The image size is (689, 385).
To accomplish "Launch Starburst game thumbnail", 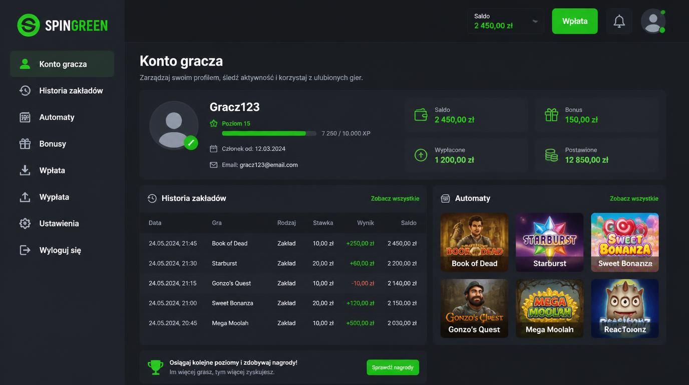I will point(549,243).
